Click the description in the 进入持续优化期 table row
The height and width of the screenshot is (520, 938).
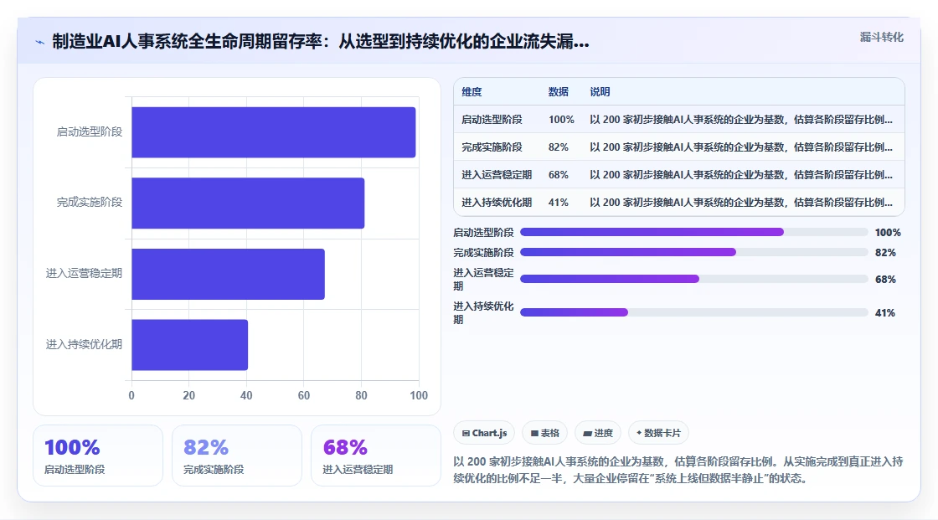(741, 202)
